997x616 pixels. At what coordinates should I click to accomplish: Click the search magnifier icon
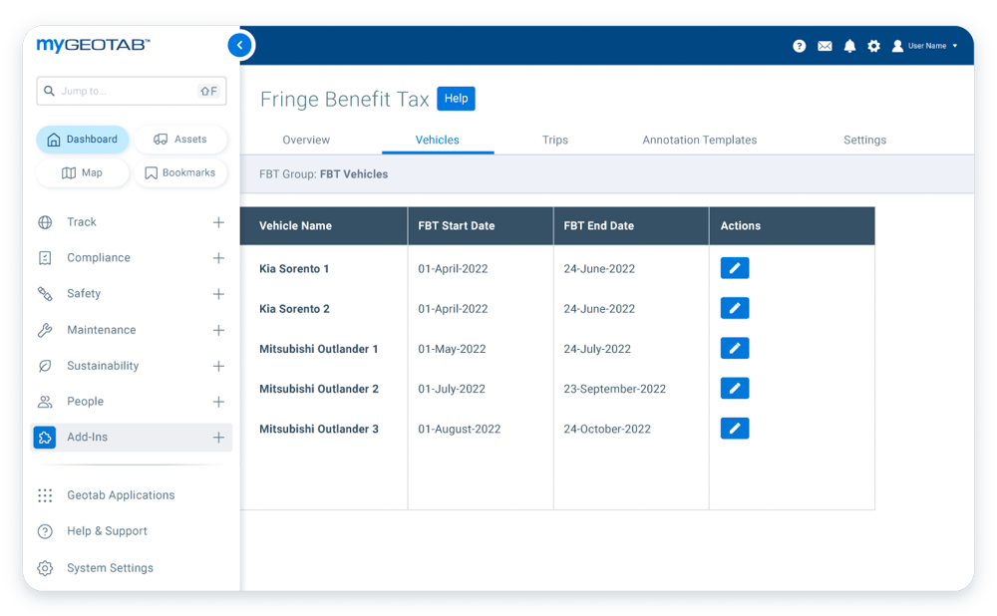(49, 91)
